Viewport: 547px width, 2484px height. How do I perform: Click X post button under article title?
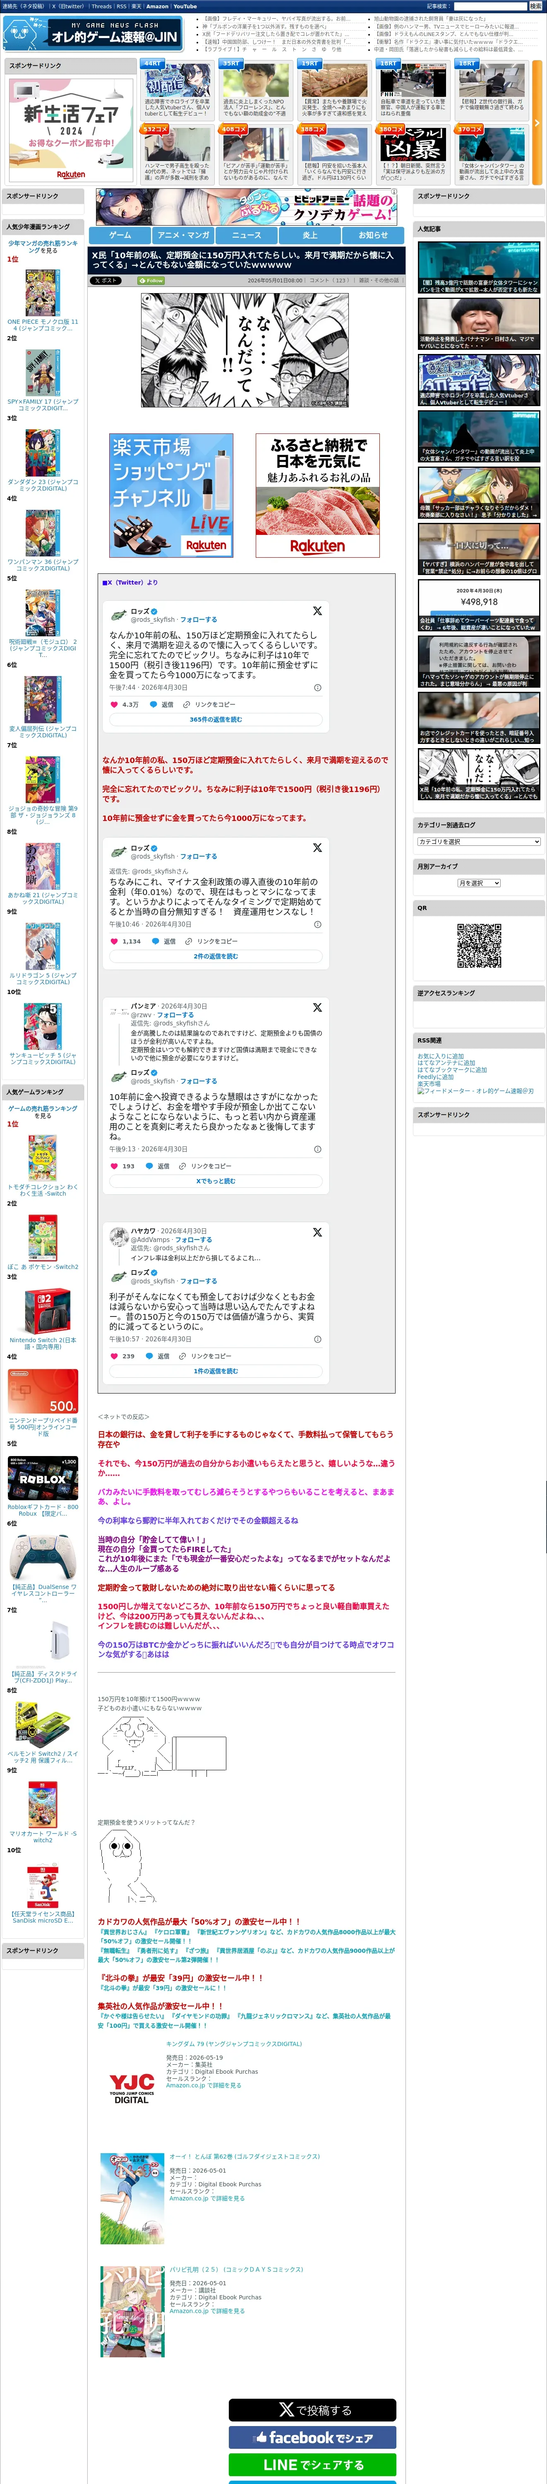[x=106, y=281]
